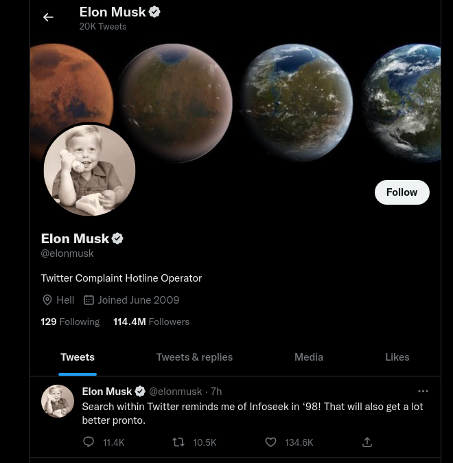Image resolution: width=453 pixels, height=463 pixels.
Task: Share the tweet via the upload icon
Action: pos(367,442)
